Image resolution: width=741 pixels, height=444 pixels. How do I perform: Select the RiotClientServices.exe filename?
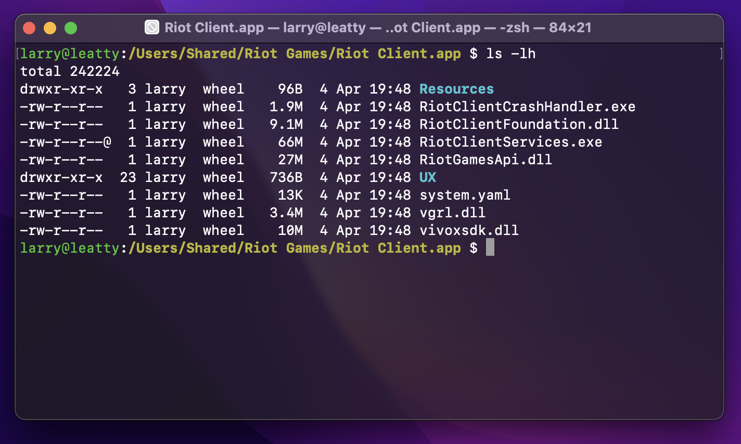(x=510, y=142)
